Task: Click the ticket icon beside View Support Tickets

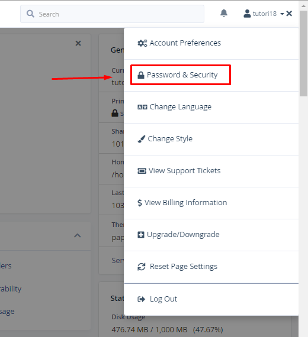Action: tap(142, 171)
